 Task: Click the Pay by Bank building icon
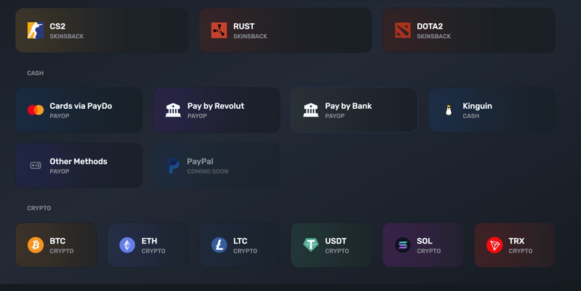tap(311, 110)
